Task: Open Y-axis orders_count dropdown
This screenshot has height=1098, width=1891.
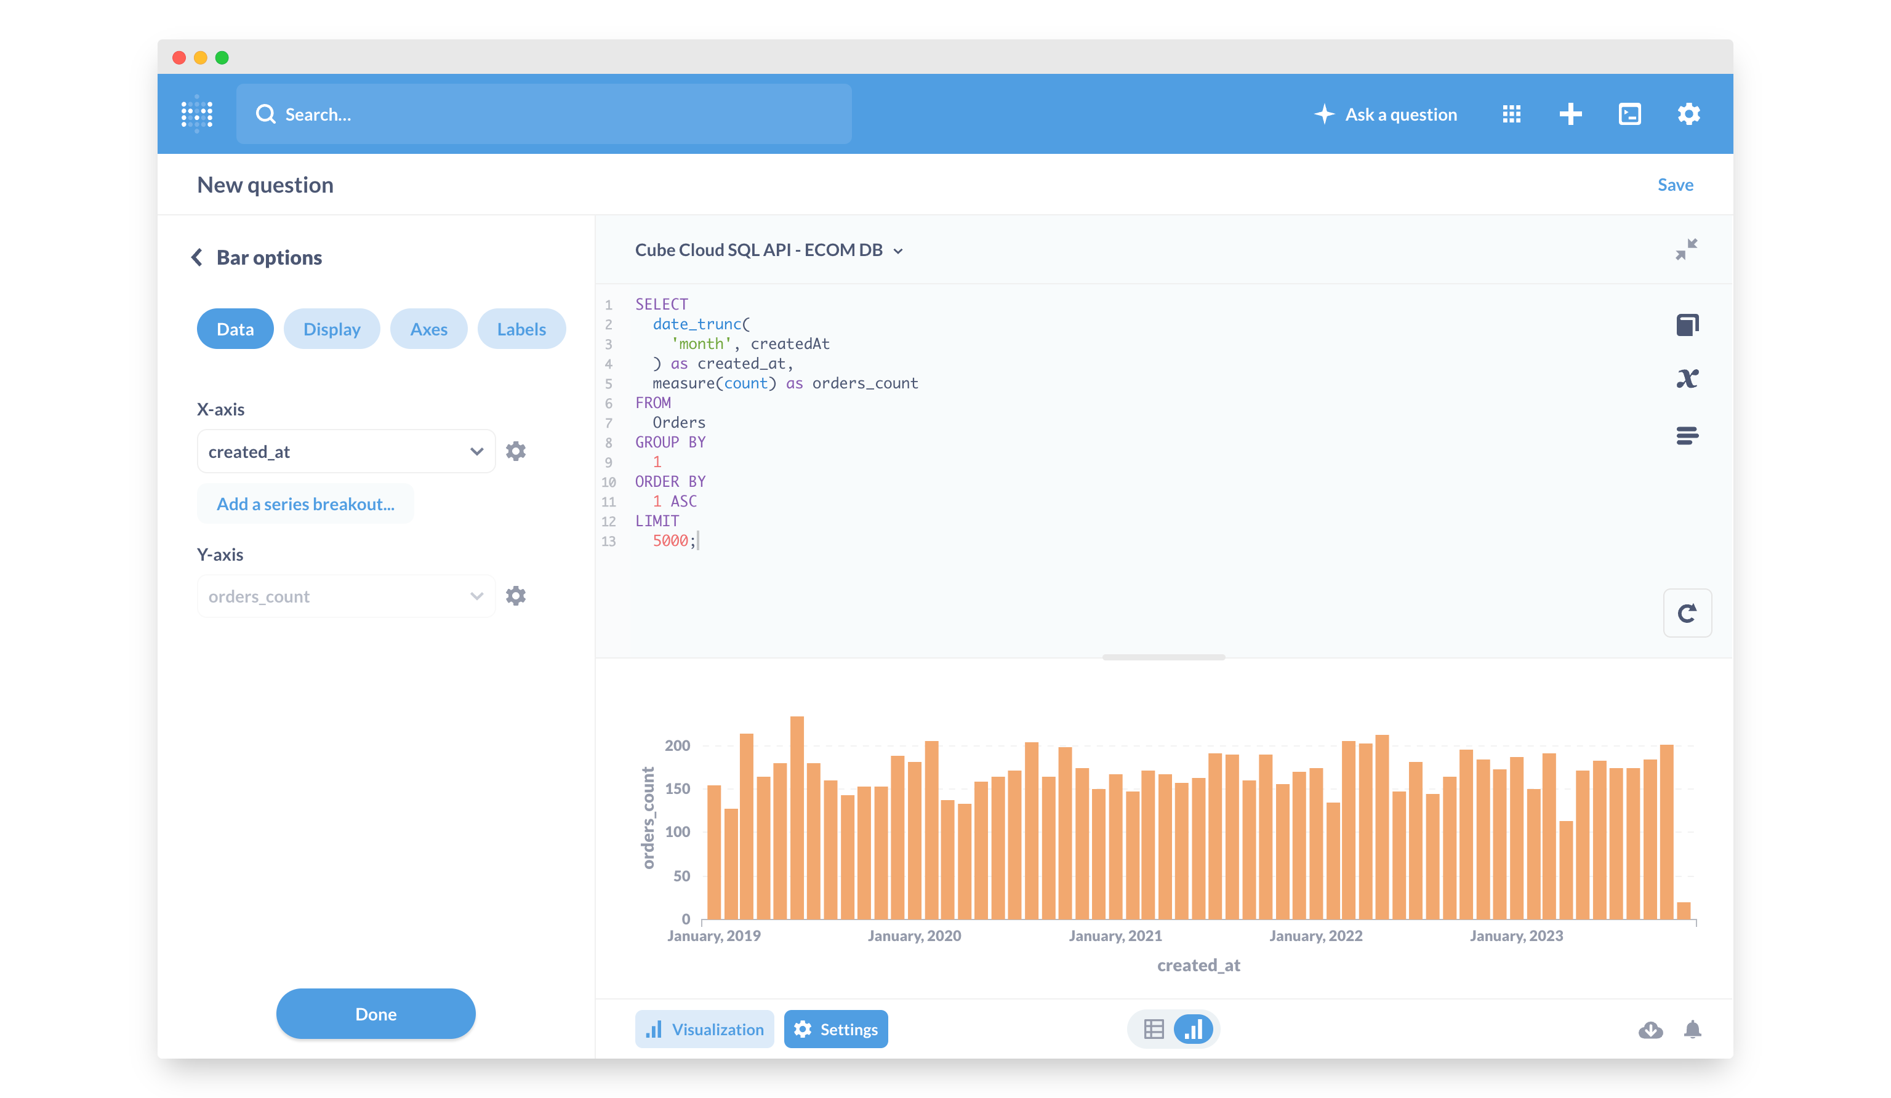Action: pos(346,596)
